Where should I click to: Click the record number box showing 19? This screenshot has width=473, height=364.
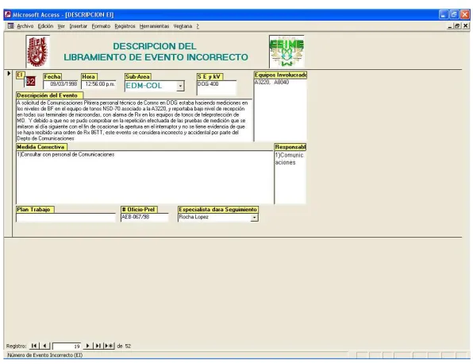(67, 347)
